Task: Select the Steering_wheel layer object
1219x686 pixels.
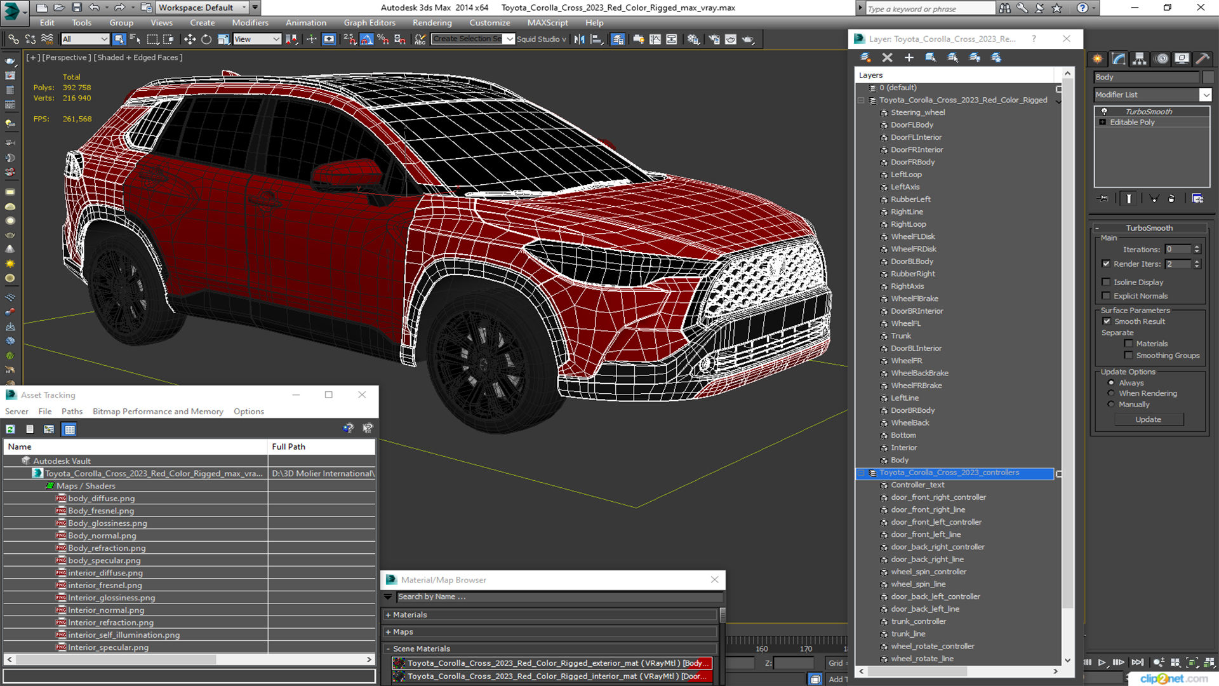Action: click(917, 112)
